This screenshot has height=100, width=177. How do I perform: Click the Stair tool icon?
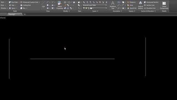coord(10,5)
